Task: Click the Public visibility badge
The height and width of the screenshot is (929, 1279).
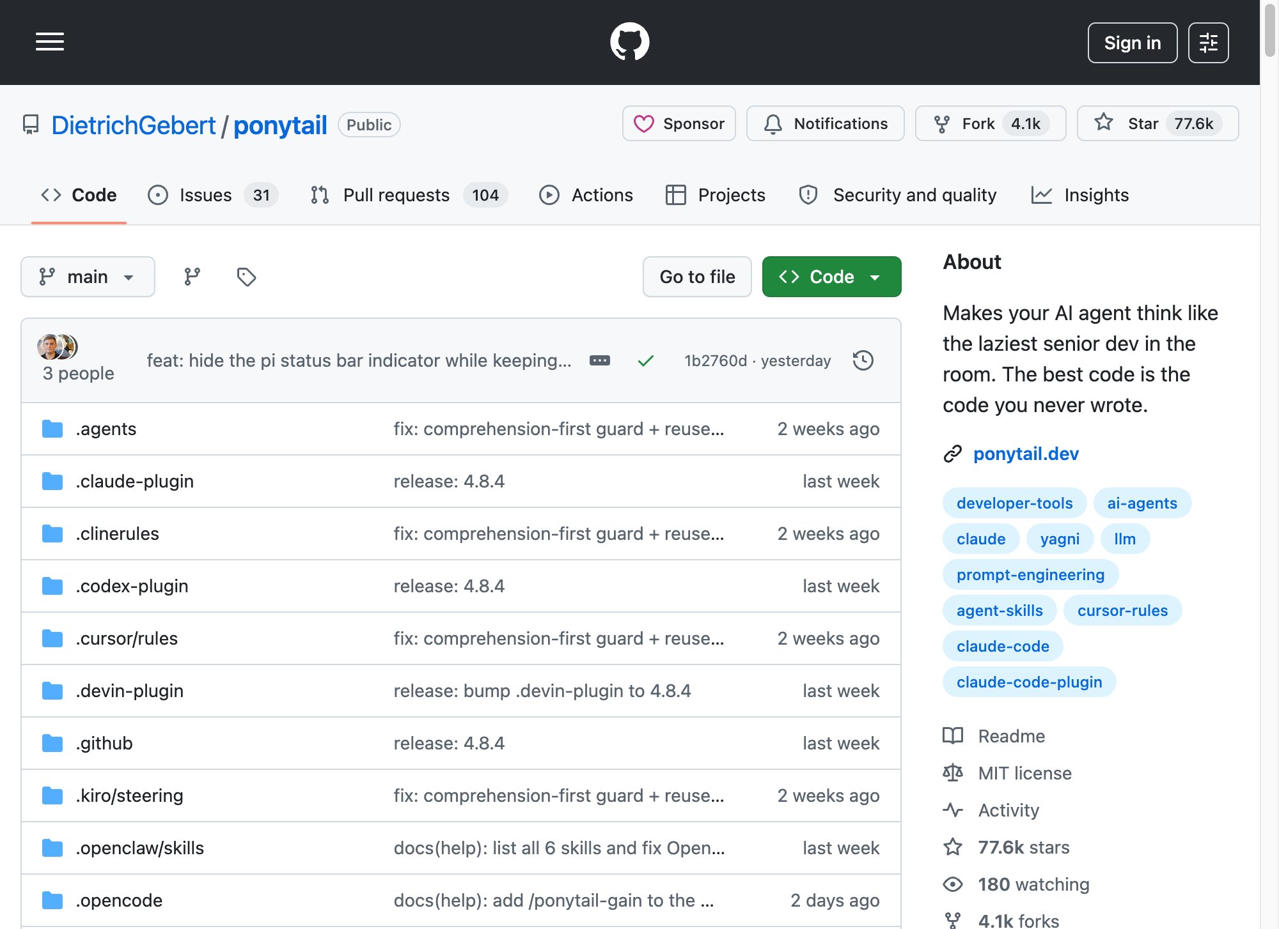Action: tap(369, 125)
